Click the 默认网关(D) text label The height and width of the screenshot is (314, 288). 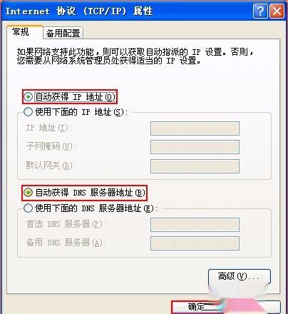(x=50, y=165)
